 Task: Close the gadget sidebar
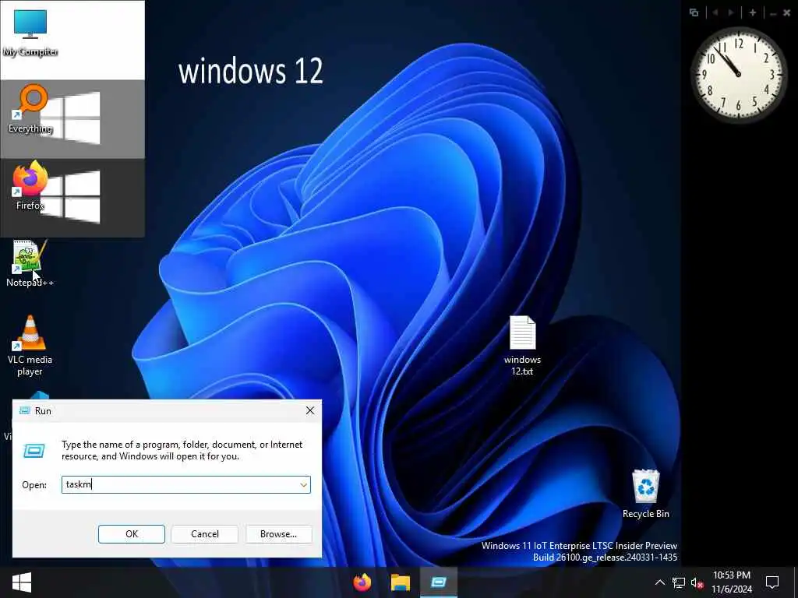[x=787, y=13]
